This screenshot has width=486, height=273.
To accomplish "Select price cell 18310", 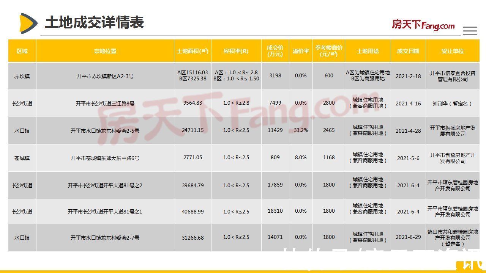I will point(275,211).
